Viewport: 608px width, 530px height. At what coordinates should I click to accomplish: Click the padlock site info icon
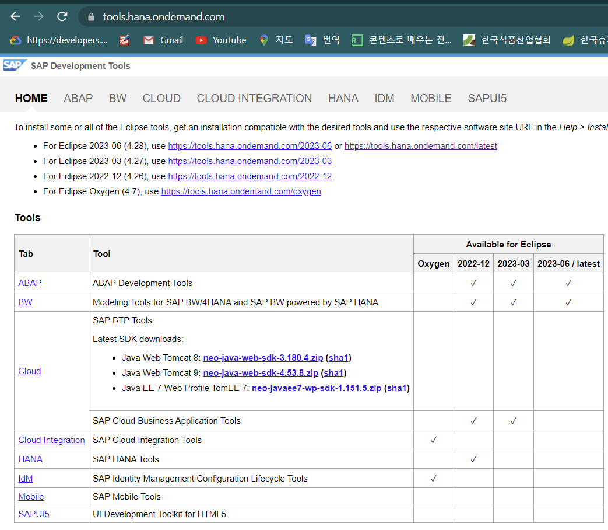click(91, 17)
